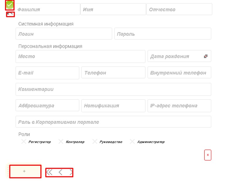The width and height of the screenshot is (225, 181).
Task: Toggle the Контролер role
Action: [x=61, y=142]
